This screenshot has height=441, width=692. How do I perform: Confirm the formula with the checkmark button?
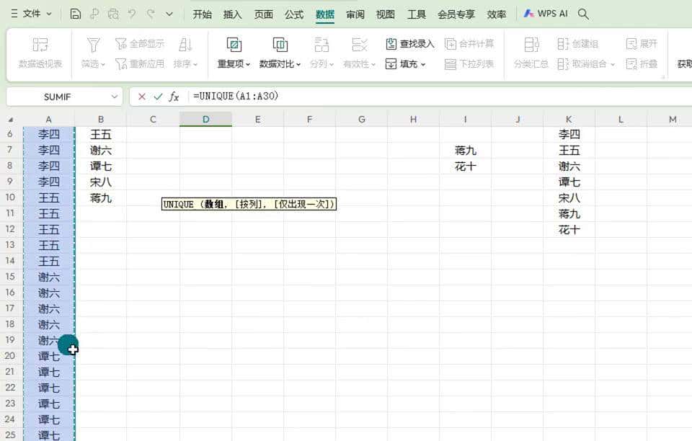[157, 96]
